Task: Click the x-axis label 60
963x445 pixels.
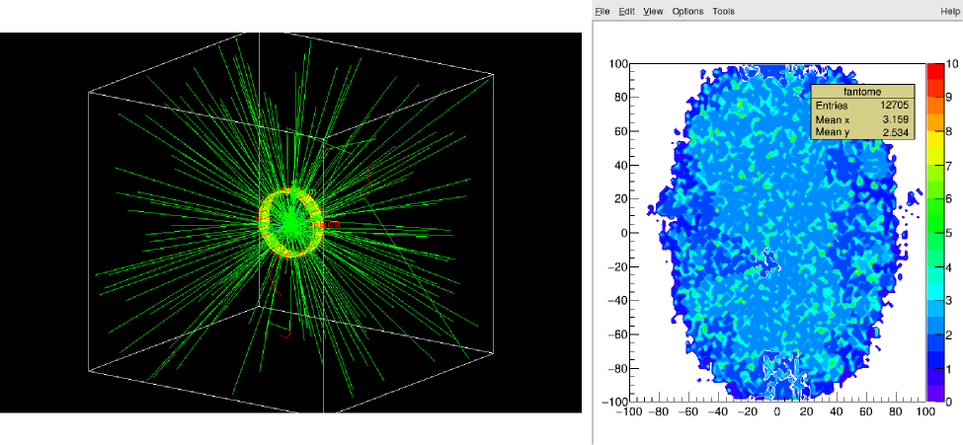Action: [x=866, y=413]
